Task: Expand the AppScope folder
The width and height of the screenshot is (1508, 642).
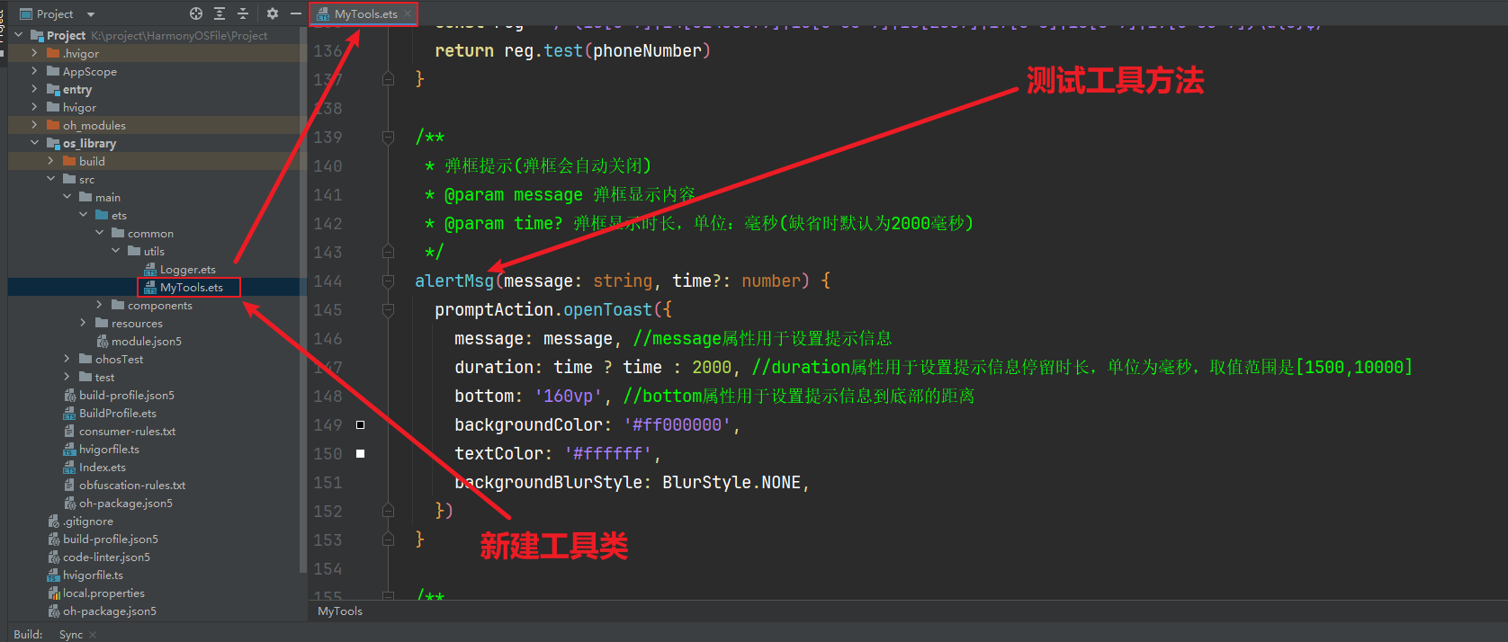Action: [x=35, y=71]
